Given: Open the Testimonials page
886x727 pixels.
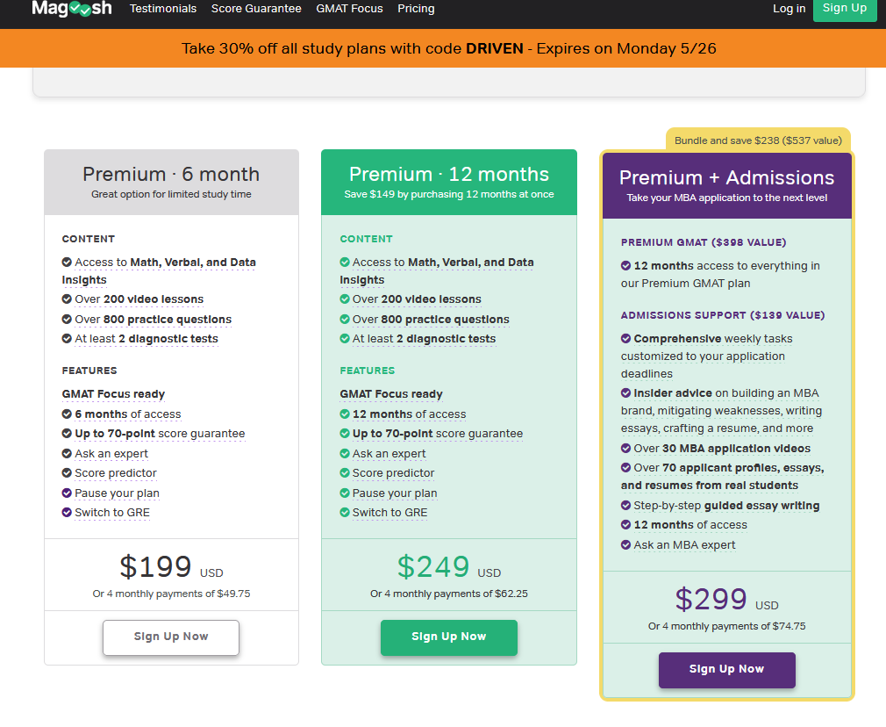Looking at the screenshot, I should click(x=163, y=9).
